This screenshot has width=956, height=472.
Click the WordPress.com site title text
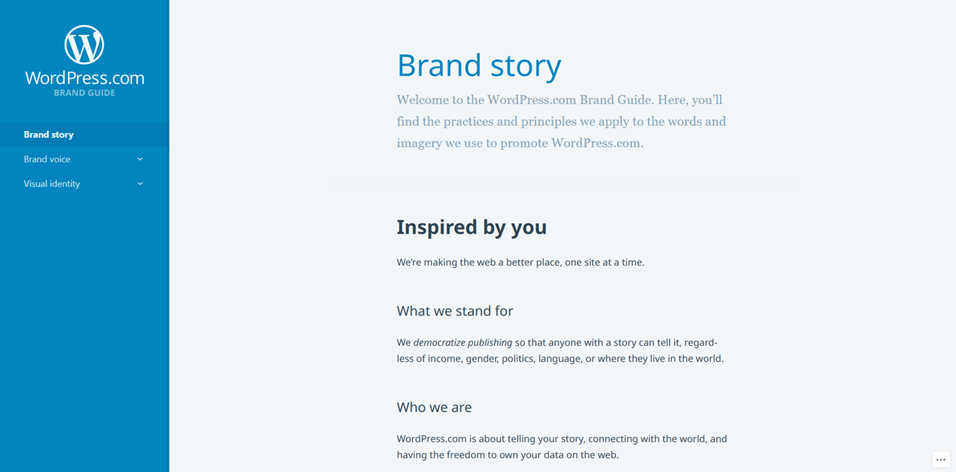tap(84, 77)
